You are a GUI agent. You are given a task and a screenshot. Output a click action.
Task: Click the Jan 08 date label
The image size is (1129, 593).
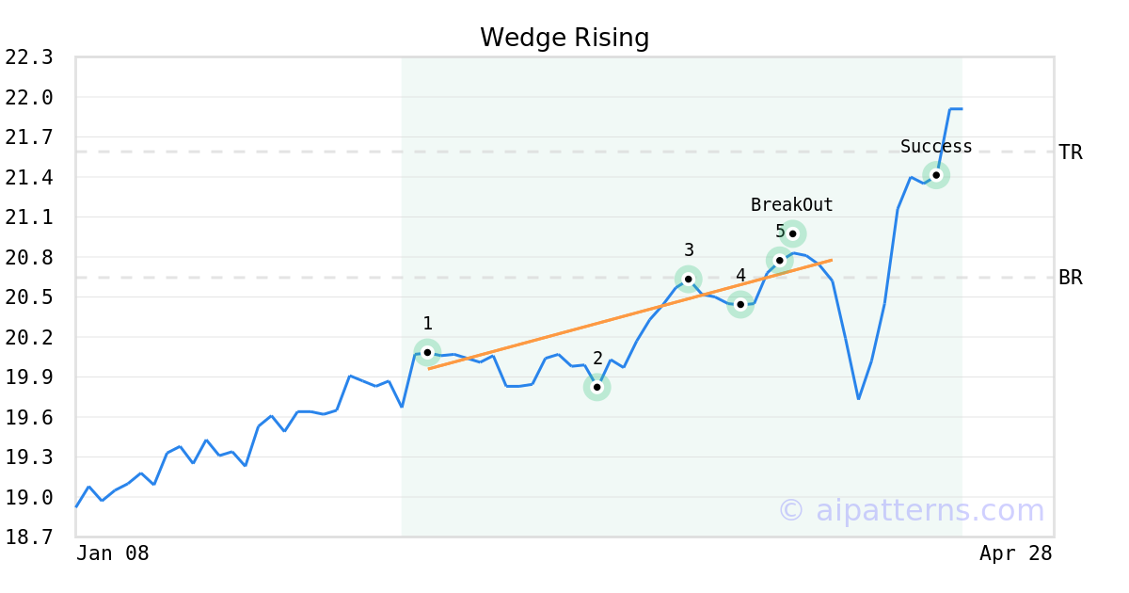click(112, 553)
